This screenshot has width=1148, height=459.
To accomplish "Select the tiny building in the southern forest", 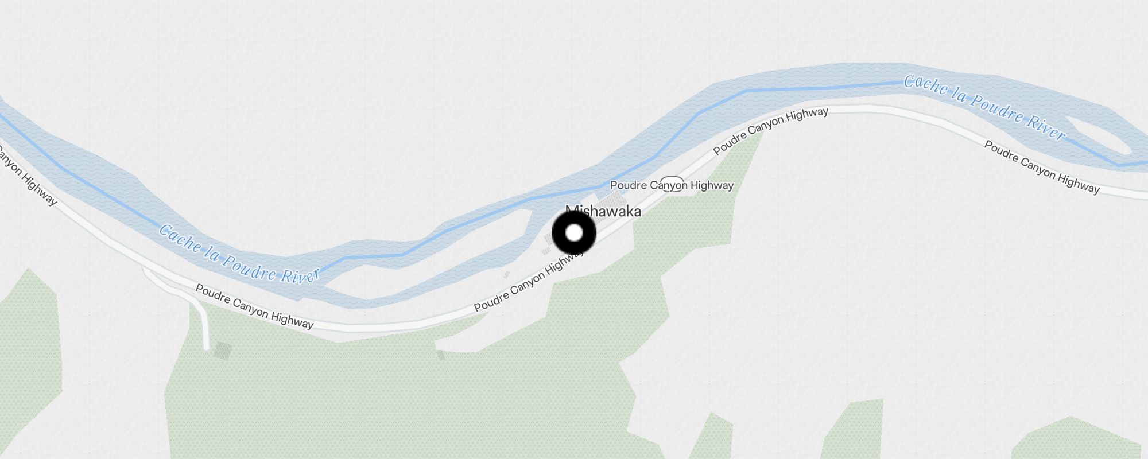I will coord(441,355).
